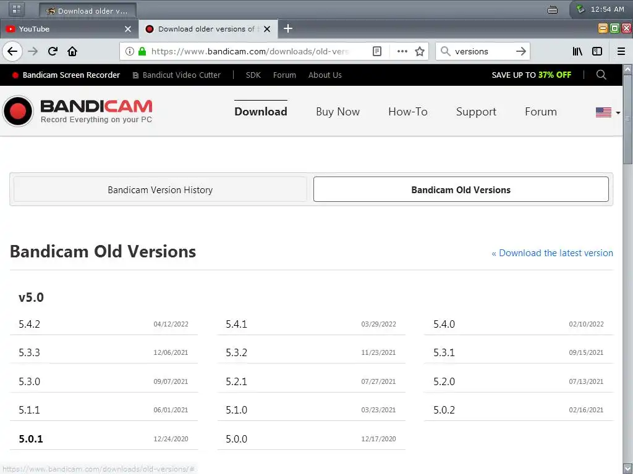Open the Download menu item

261,112
